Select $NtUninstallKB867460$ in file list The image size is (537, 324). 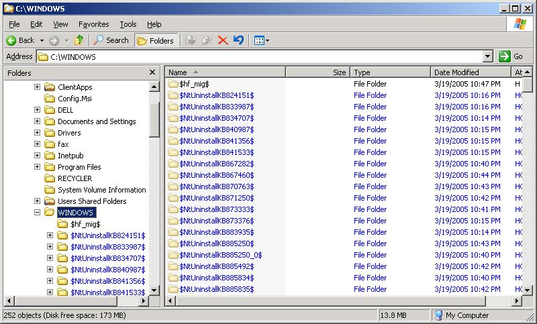216,175
